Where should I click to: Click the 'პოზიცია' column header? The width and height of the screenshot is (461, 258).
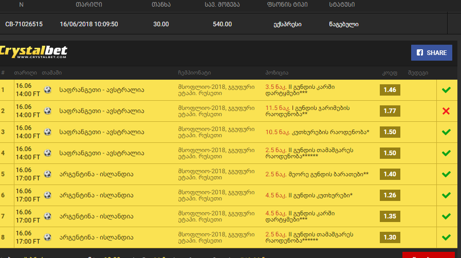(x=276, y=73)
